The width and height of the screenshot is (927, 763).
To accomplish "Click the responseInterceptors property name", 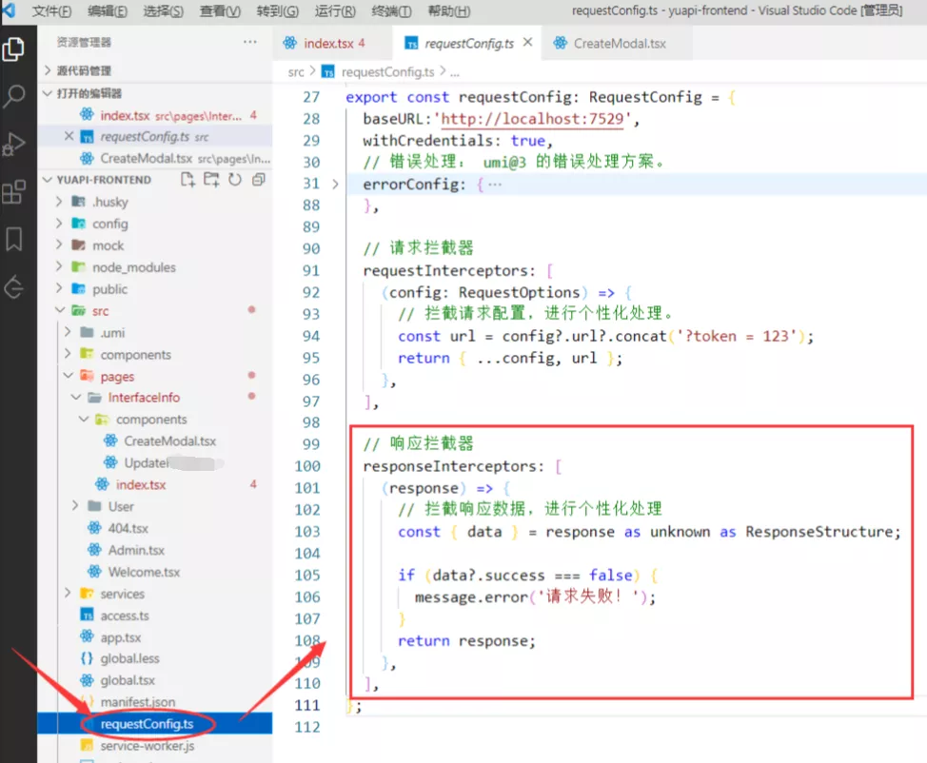I will 449,466.
